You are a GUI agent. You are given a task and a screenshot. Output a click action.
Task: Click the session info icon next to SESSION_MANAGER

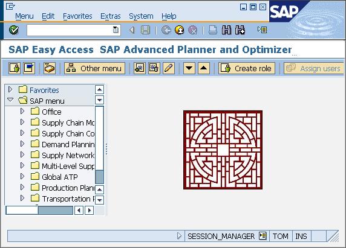[x=263, y=236]
